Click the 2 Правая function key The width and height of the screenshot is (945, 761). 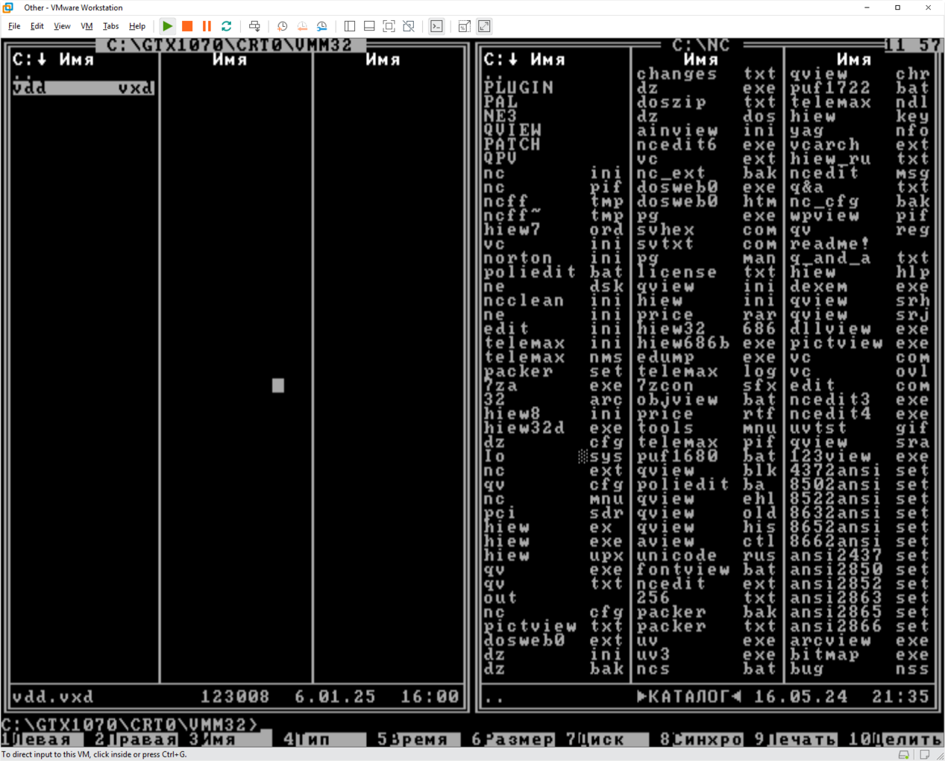tap(136, 739)
